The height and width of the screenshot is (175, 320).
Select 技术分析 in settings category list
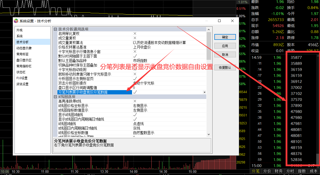[x=32, y=42]
